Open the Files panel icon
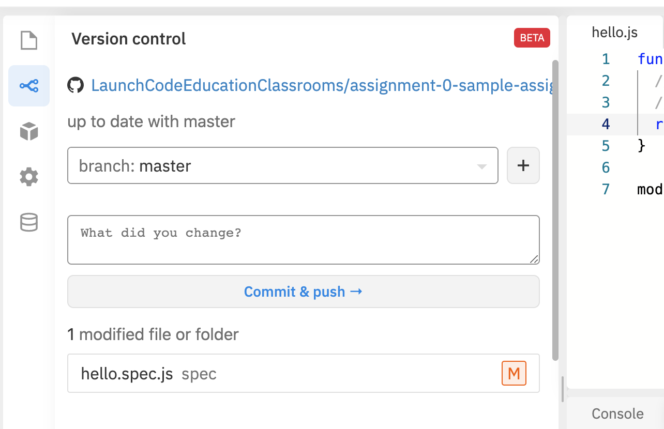664x429 pixels. click(x=29, y=40)
